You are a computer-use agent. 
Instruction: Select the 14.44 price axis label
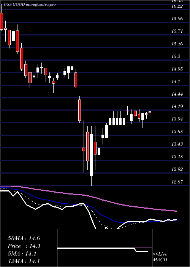point(177,94)
